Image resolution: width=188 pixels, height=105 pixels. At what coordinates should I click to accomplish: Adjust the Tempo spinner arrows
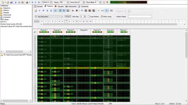pyautogui.click(x=68, y=2)
